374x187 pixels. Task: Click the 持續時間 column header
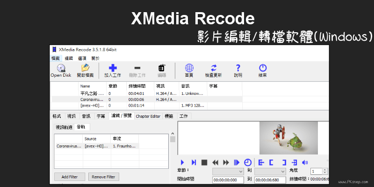[x=141, y=86]
